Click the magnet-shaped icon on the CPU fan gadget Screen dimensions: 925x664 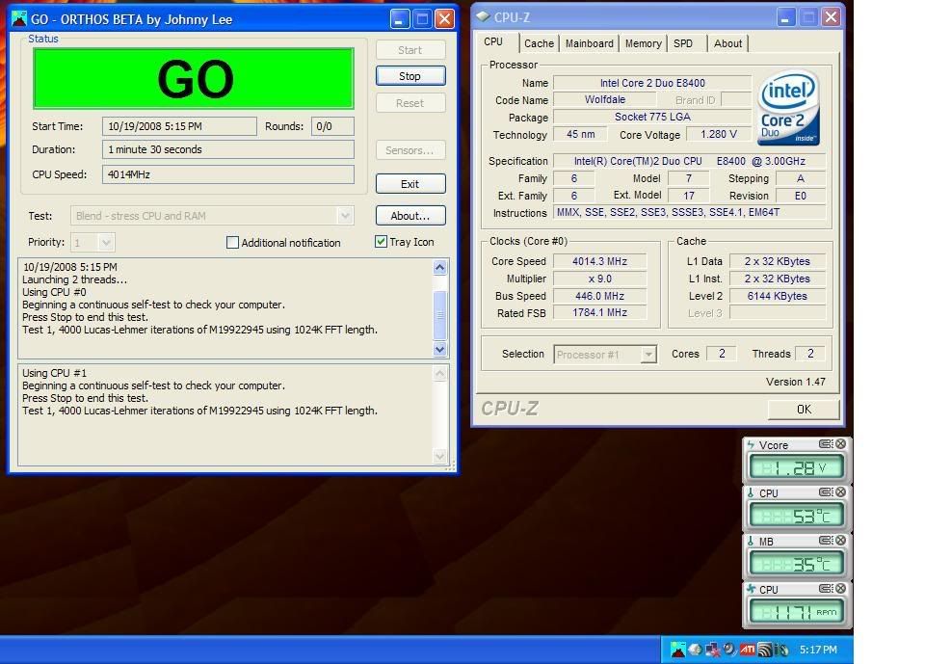826,589
